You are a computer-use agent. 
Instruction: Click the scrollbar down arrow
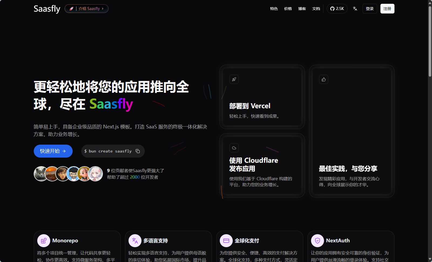click(x=430, y=260)
